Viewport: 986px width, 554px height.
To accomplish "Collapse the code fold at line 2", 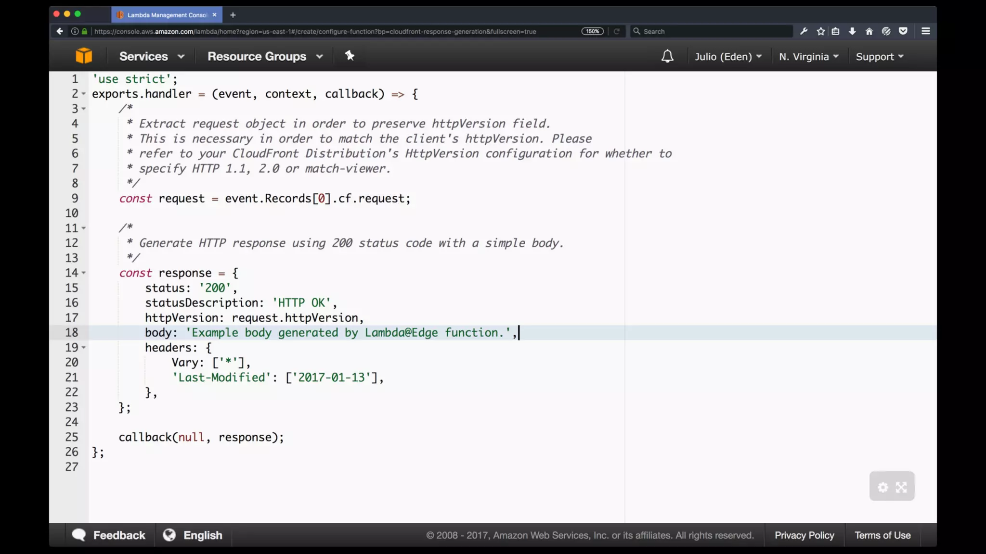I will point(83,94).
